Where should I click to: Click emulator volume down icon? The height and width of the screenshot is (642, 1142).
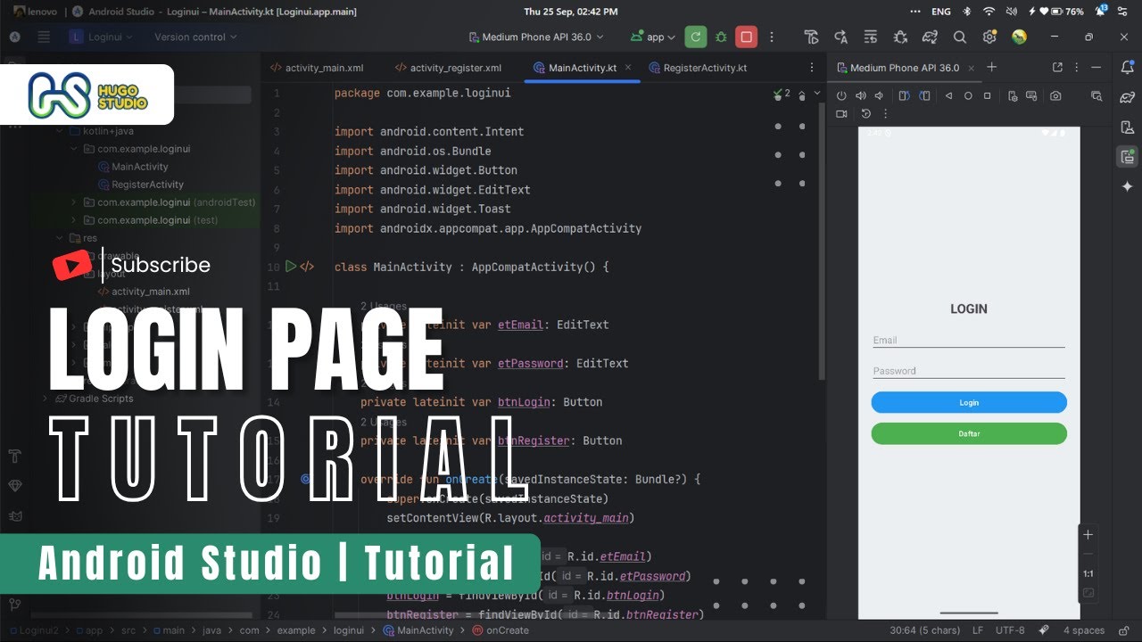tap(880, 95)
